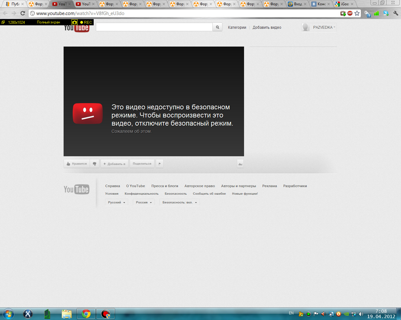Screen dimensions: 401x320
Task: Reload the page with the refresh icon
Action: coord(23,13)
